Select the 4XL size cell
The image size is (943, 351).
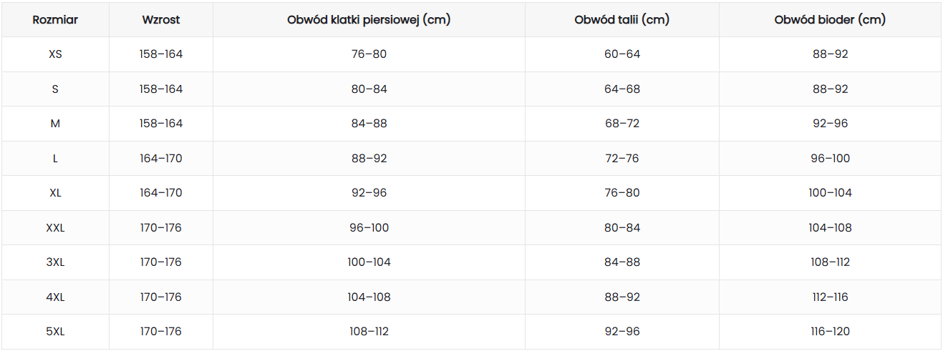[x=55, y=297]
